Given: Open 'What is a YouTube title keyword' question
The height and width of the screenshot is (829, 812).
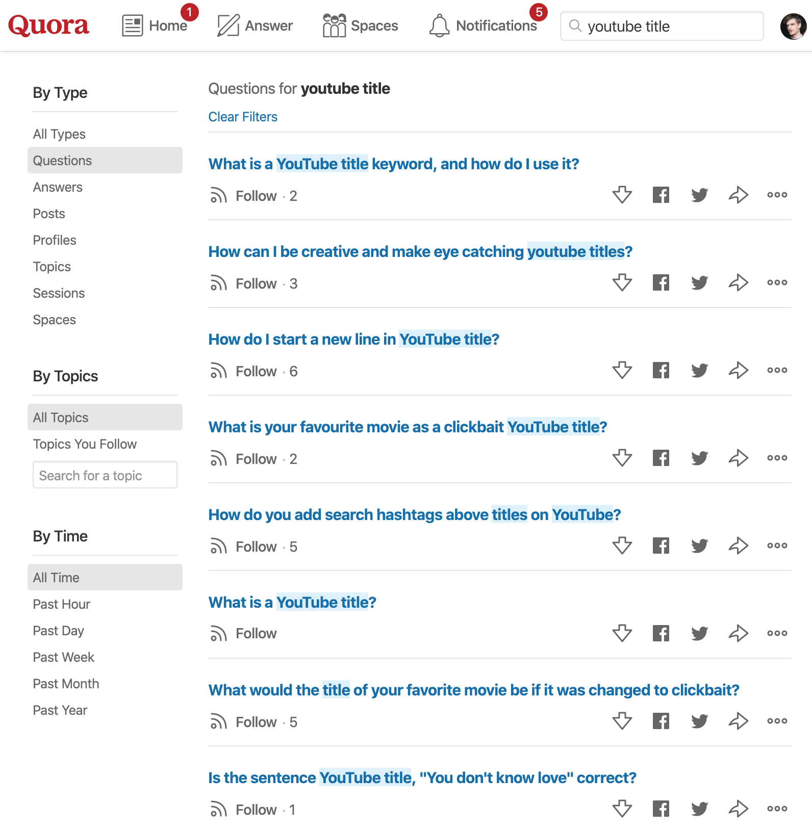Looking at the screenshot, I should coord(394,164).
